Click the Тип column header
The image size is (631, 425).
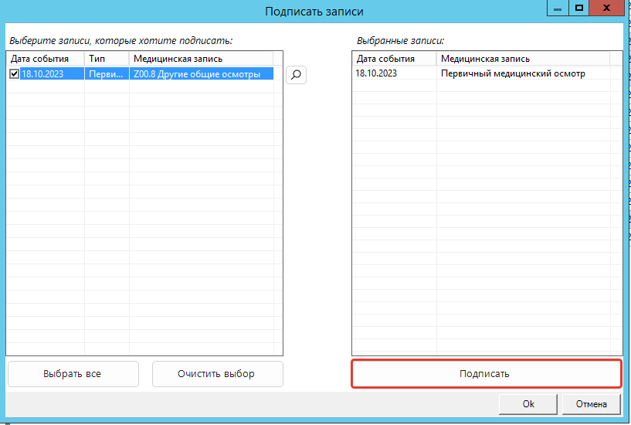(106, 59)
